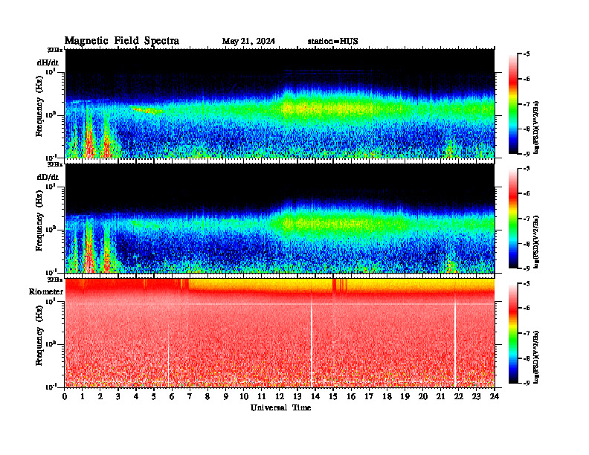589x455 pixels.
Task: Click the hour 3 tick label
Action: pos(119,396)
